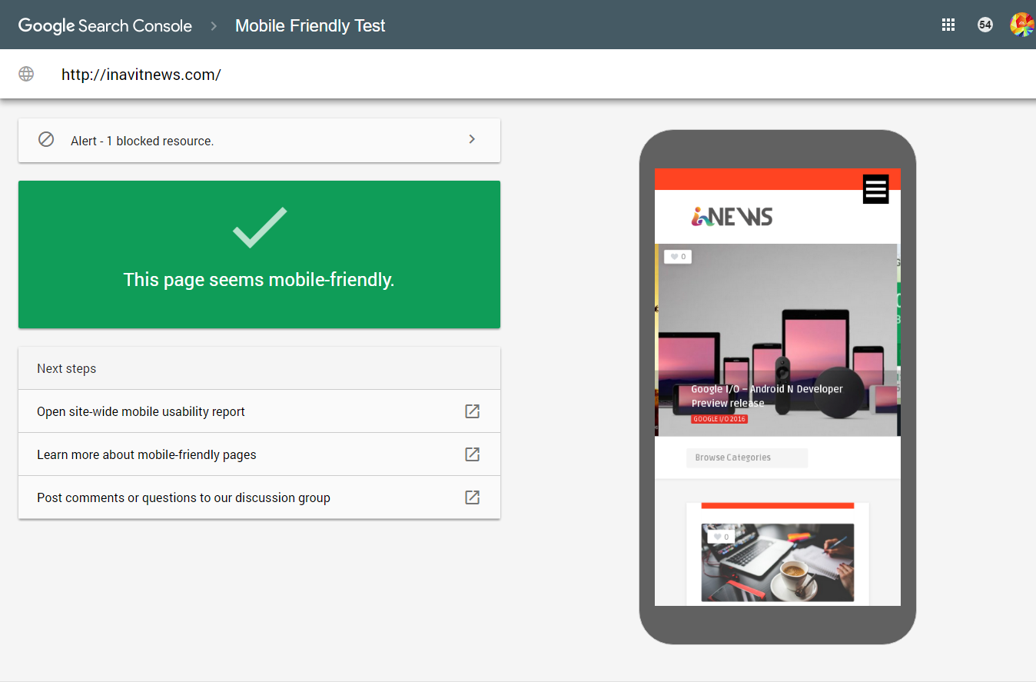Expand the blocked resource alert chevron
The image size is (1036, 682).
[x=472, y=139]
